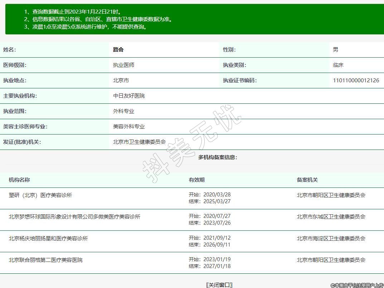The width and height of the screenshot is (384, 288).
Task: Click the 美容外科专业 specialty value
Action: point(129,127)
